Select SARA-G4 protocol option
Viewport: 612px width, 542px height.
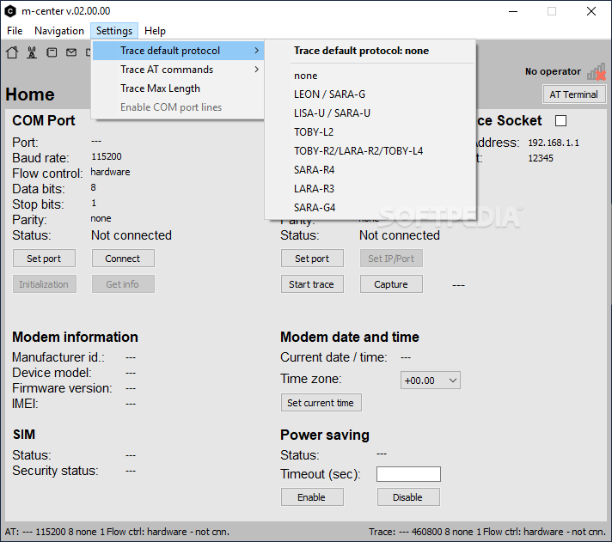tap(370, 208)
